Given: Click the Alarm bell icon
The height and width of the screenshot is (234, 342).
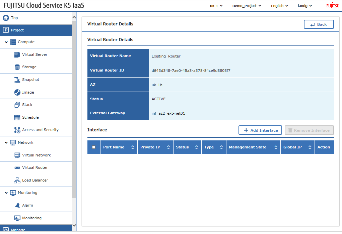Looking at the screenshot, I should point(17,205).
